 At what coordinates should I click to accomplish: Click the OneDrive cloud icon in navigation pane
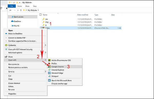[12, 21]
